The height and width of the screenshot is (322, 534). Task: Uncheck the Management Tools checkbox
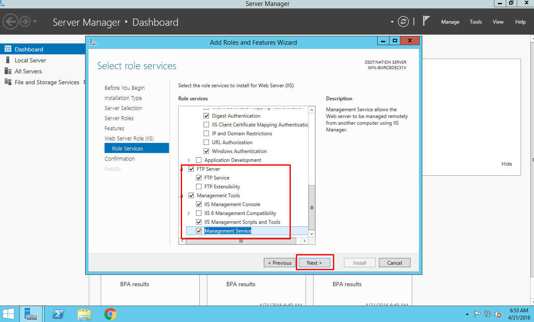[x=191, y=196]
